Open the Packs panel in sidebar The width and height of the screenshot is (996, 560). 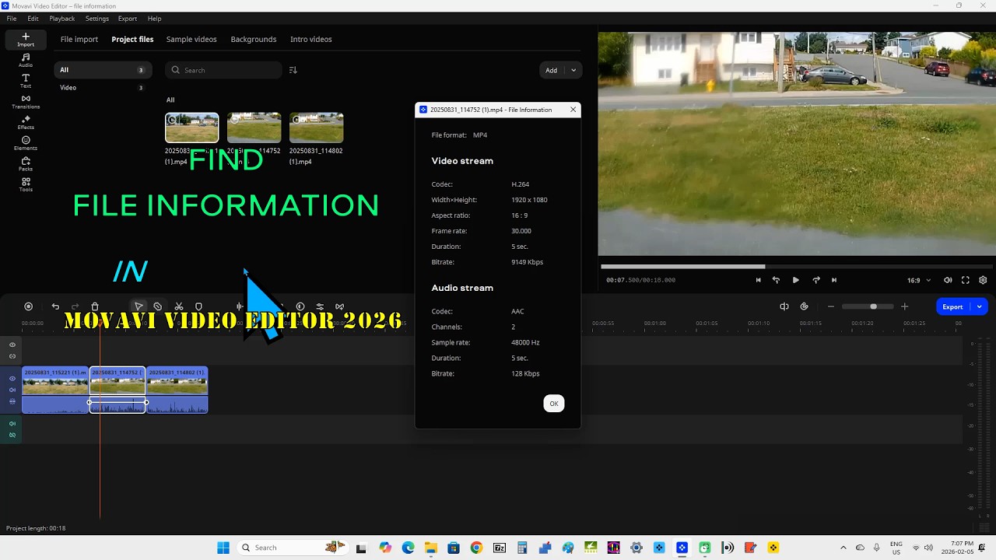pyautogui.click(x=26, y=164)
